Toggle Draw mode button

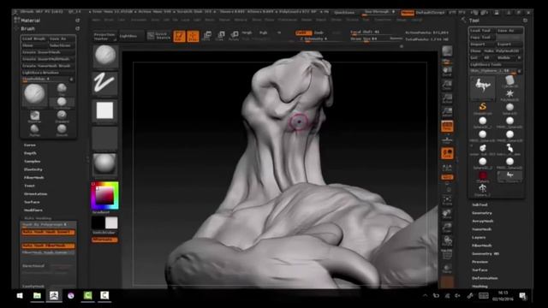coord(193,36)
